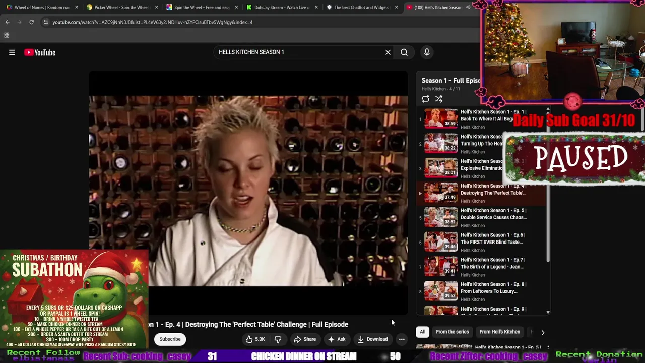Switch to the Picker Wheel tab
The height and width of the screenshot is (363, 645).
(121, 8)
